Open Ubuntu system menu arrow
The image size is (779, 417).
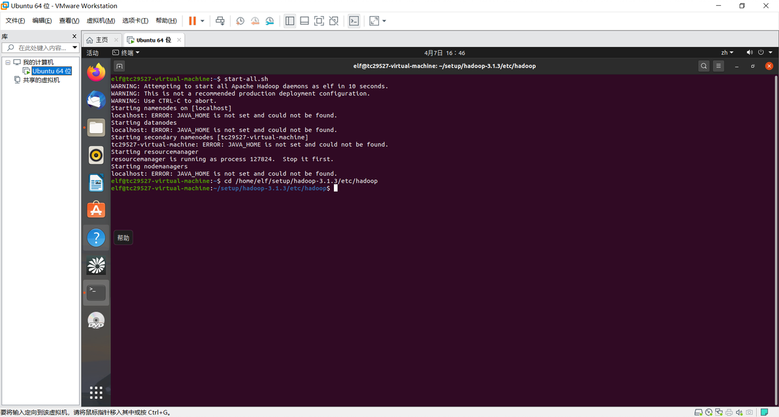771,53
